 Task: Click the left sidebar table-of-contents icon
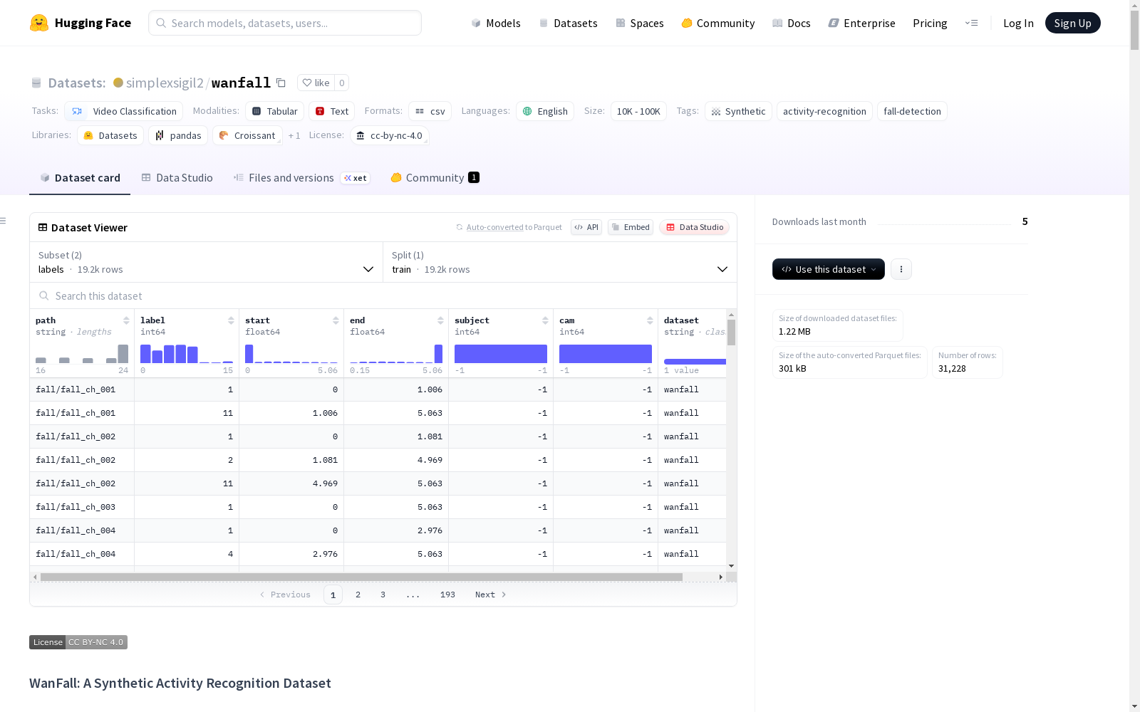coord(4,221)
